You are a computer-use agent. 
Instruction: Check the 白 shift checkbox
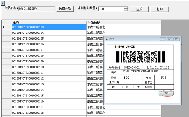point(124,87)
